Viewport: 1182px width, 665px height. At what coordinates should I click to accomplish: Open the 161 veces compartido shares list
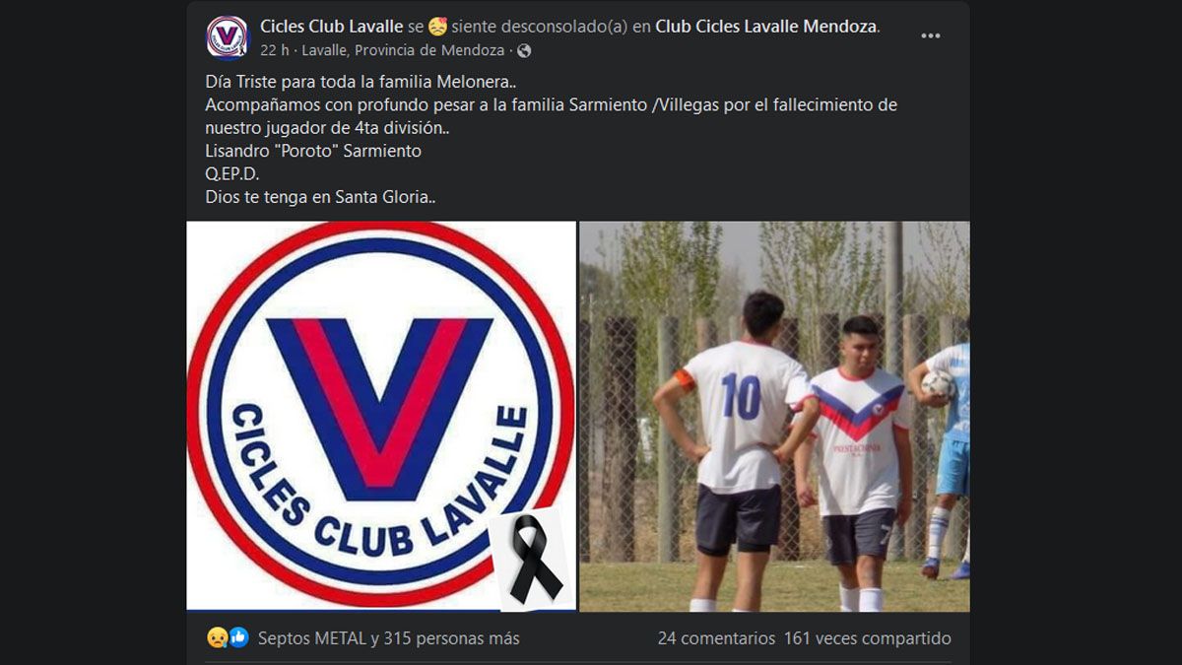click(867, 638)
